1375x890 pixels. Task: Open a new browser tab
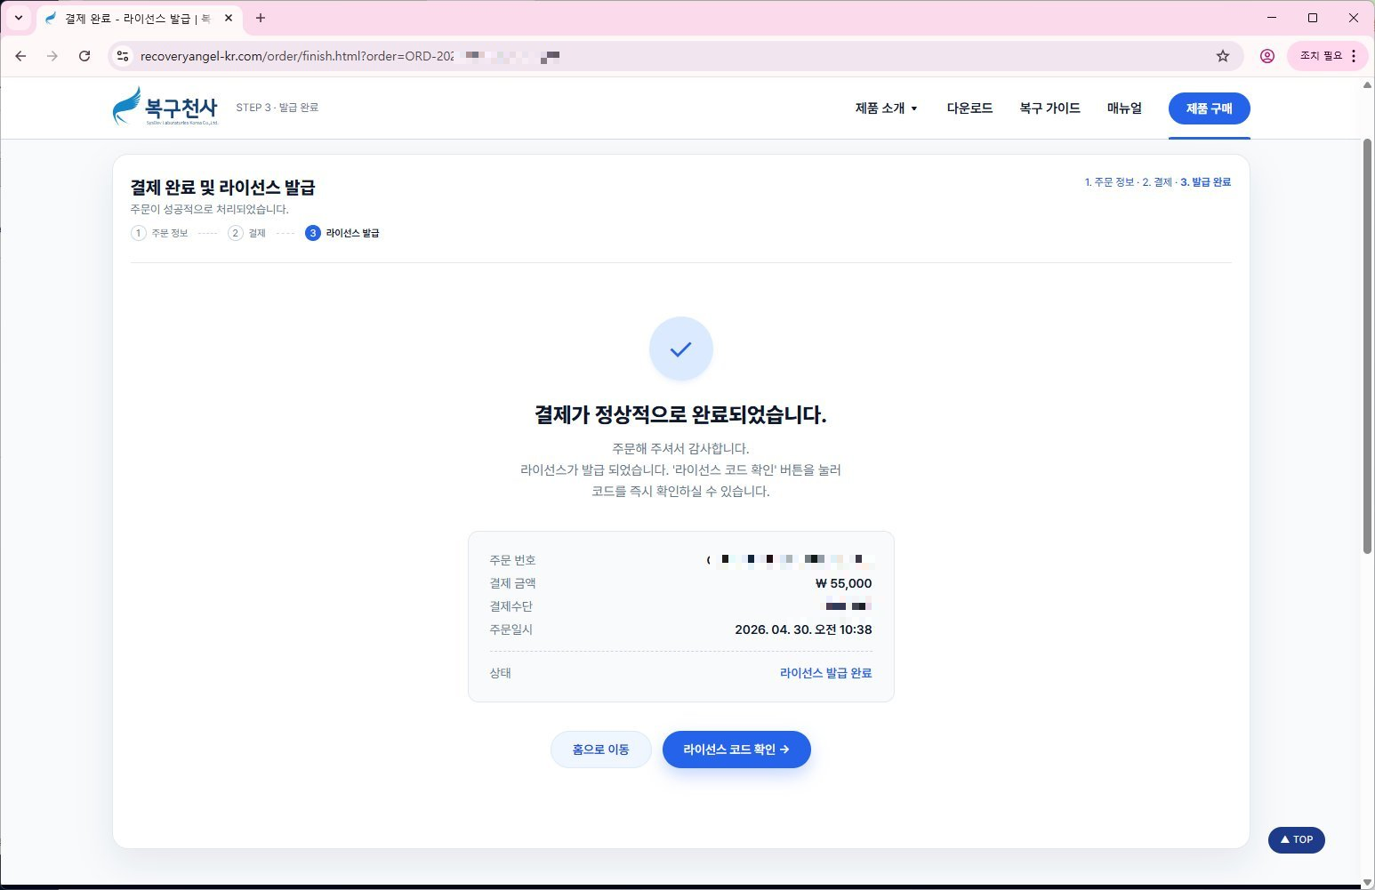point(261,18)
